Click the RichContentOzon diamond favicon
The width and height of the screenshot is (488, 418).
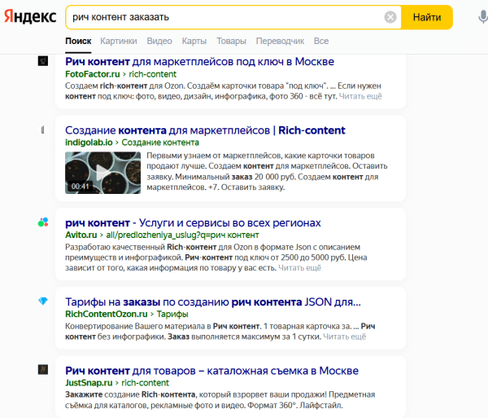[43, 301]
